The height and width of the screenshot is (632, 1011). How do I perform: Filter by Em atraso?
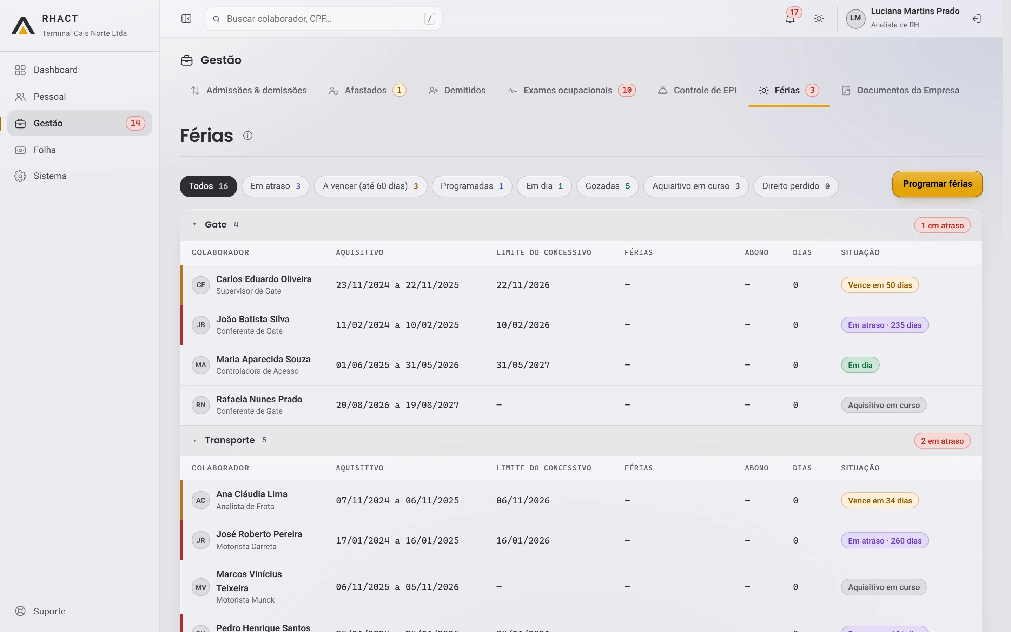[275, 186]
